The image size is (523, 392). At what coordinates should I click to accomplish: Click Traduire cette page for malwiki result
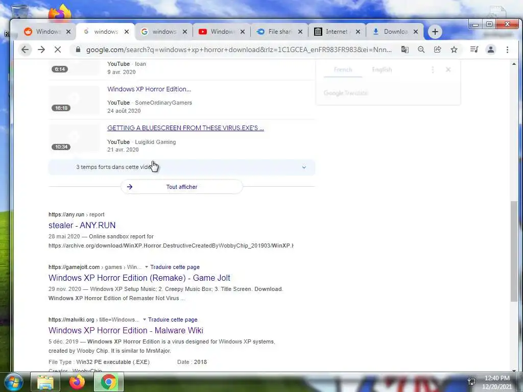tap(173, 320)
